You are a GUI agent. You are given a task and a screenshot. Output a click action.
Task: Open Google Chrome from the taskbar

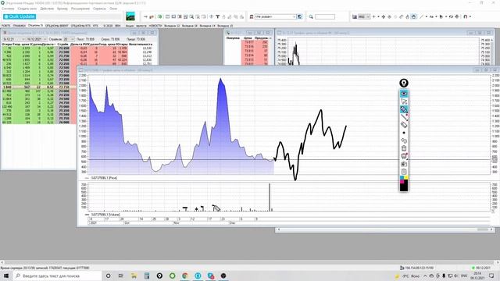[185, 276]
